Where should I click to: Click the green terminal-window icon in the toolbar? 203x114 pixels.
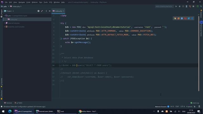tap(198, 6)
